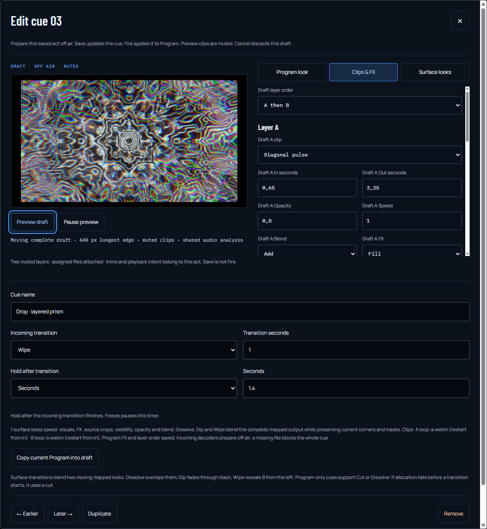487x529 pixels.
Task: Edit the Transition seconds field
Action: [356, 350]
